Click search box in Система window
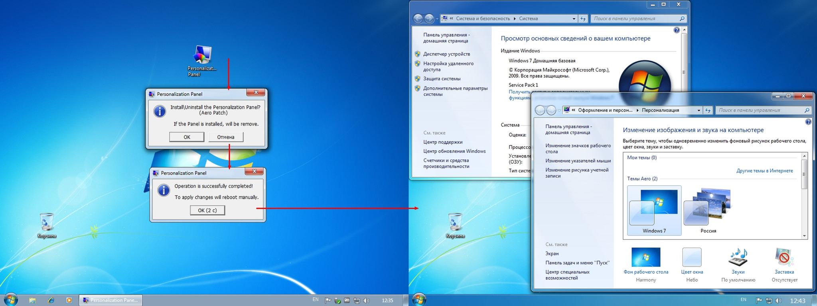The height and width of the screenshot is (306, 817). [x=639, y=19]
